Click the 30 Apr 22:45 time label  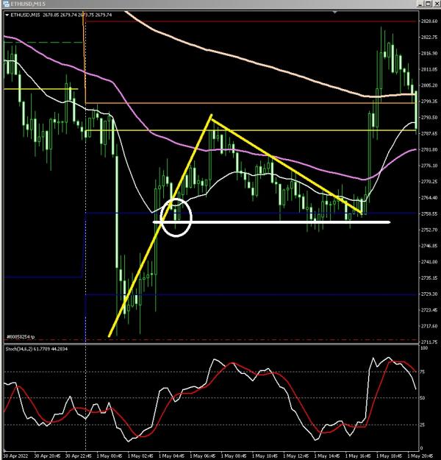[x=78, y=456]
